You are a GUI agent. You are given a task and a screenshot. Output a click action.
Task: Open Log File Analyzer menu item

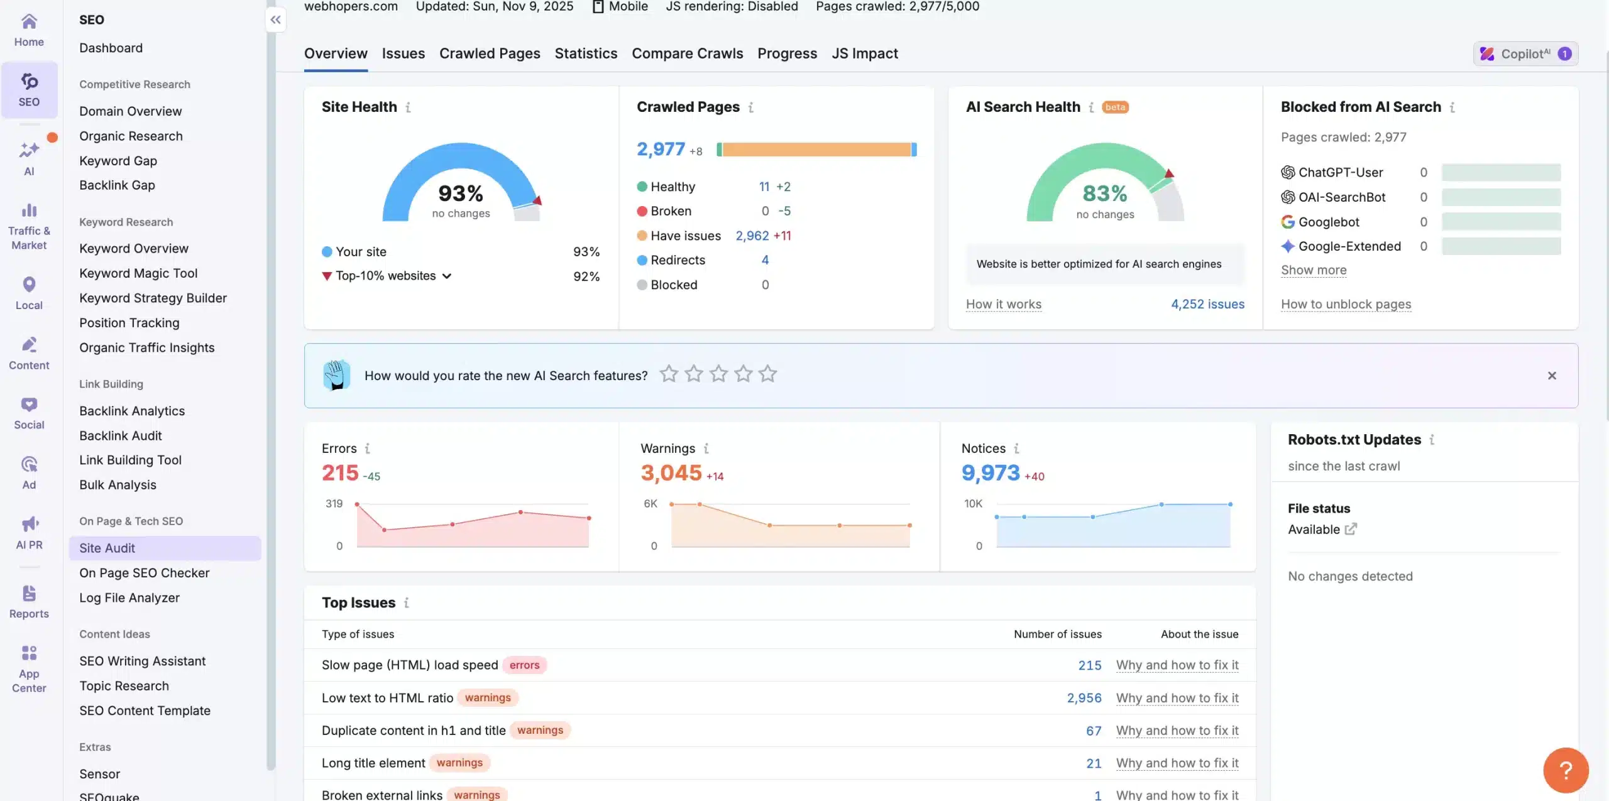tap(129, 597)
